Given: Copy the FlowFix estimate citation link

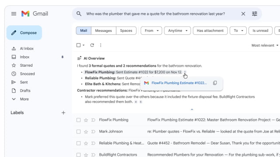Looking at the screenshot, I should [x=215, y=83].
